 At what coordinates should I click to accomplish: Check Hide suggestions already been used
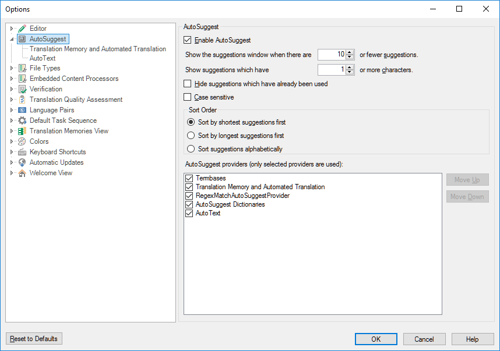click(188, 84)
